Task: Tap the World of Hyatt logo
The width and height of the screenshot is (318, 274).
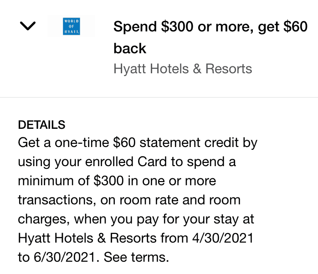Action: [72, 26]
